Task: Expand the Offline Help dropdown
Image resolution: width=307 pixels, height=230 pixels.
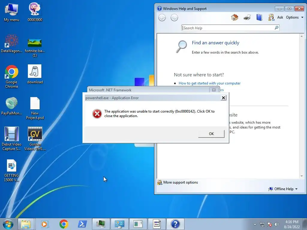Action: point(284,189)
